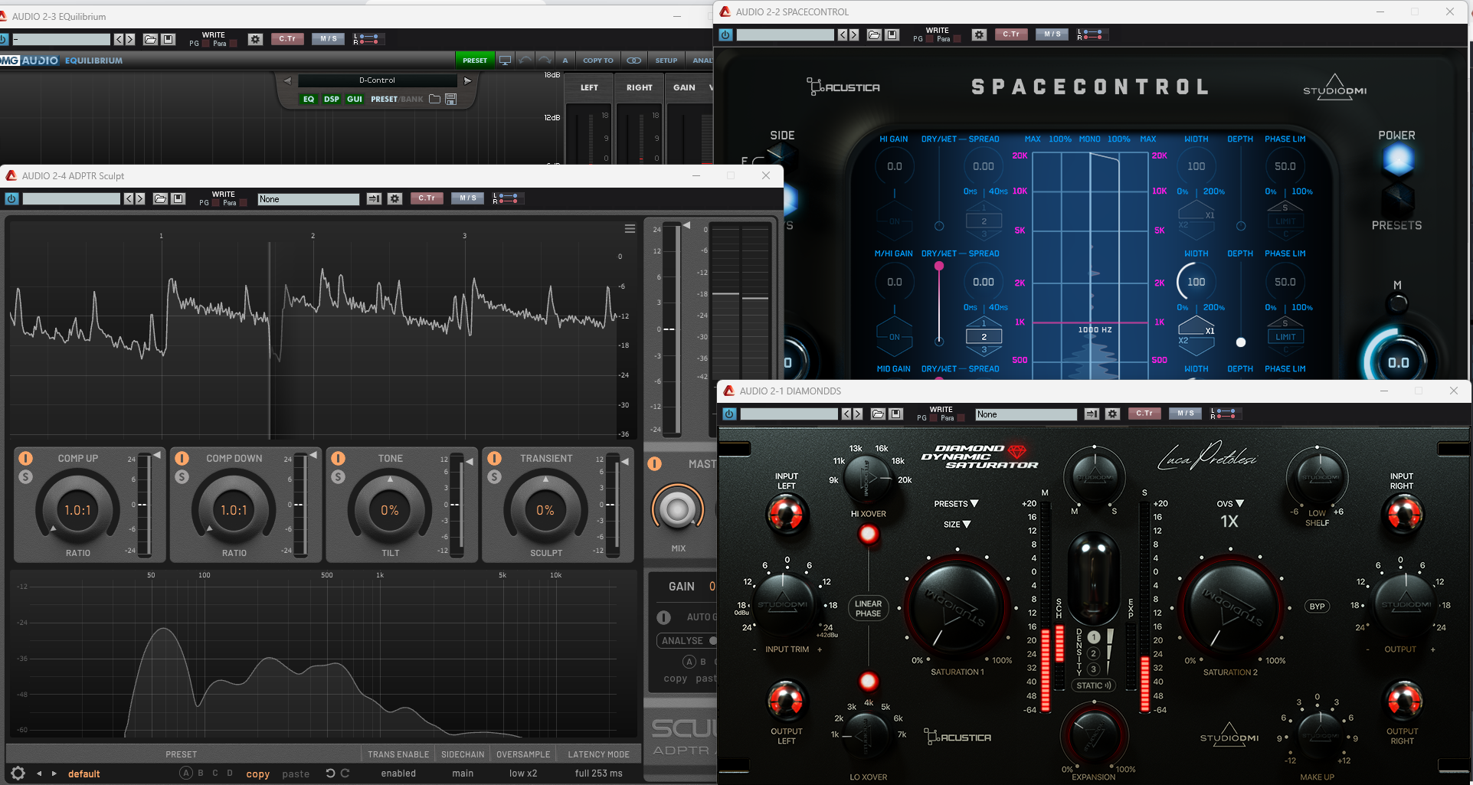This screenshot has height=785, width=1473.
Task: Toggle the TRANSIENT section bypass button
Action: click(x=495, y=458)
